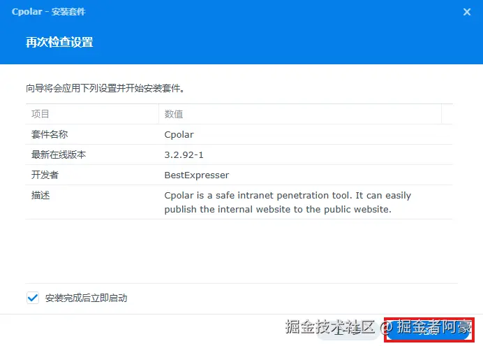Image resolution: width=483 pixels, height=346 pixels.
Task: Click the Cpolar description text
Action: 288,202
